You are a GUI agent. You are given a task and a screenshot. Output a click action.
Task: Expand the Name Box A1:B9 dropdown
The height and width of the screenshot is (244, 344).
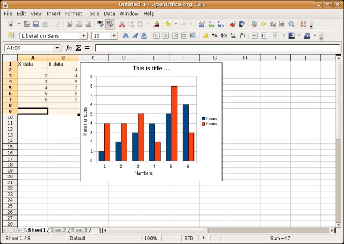57,48
